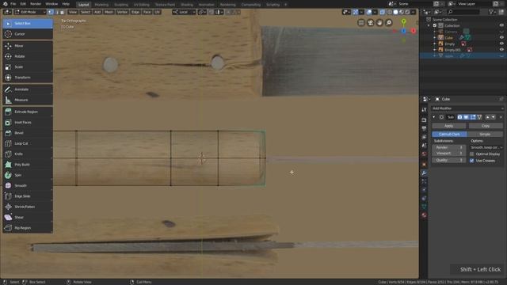Image resolution: width=507 pixels, height=285 pixels.
Task: Hide the Cube object in outliner
Action: pyautogui.click(x=501, y=37)
